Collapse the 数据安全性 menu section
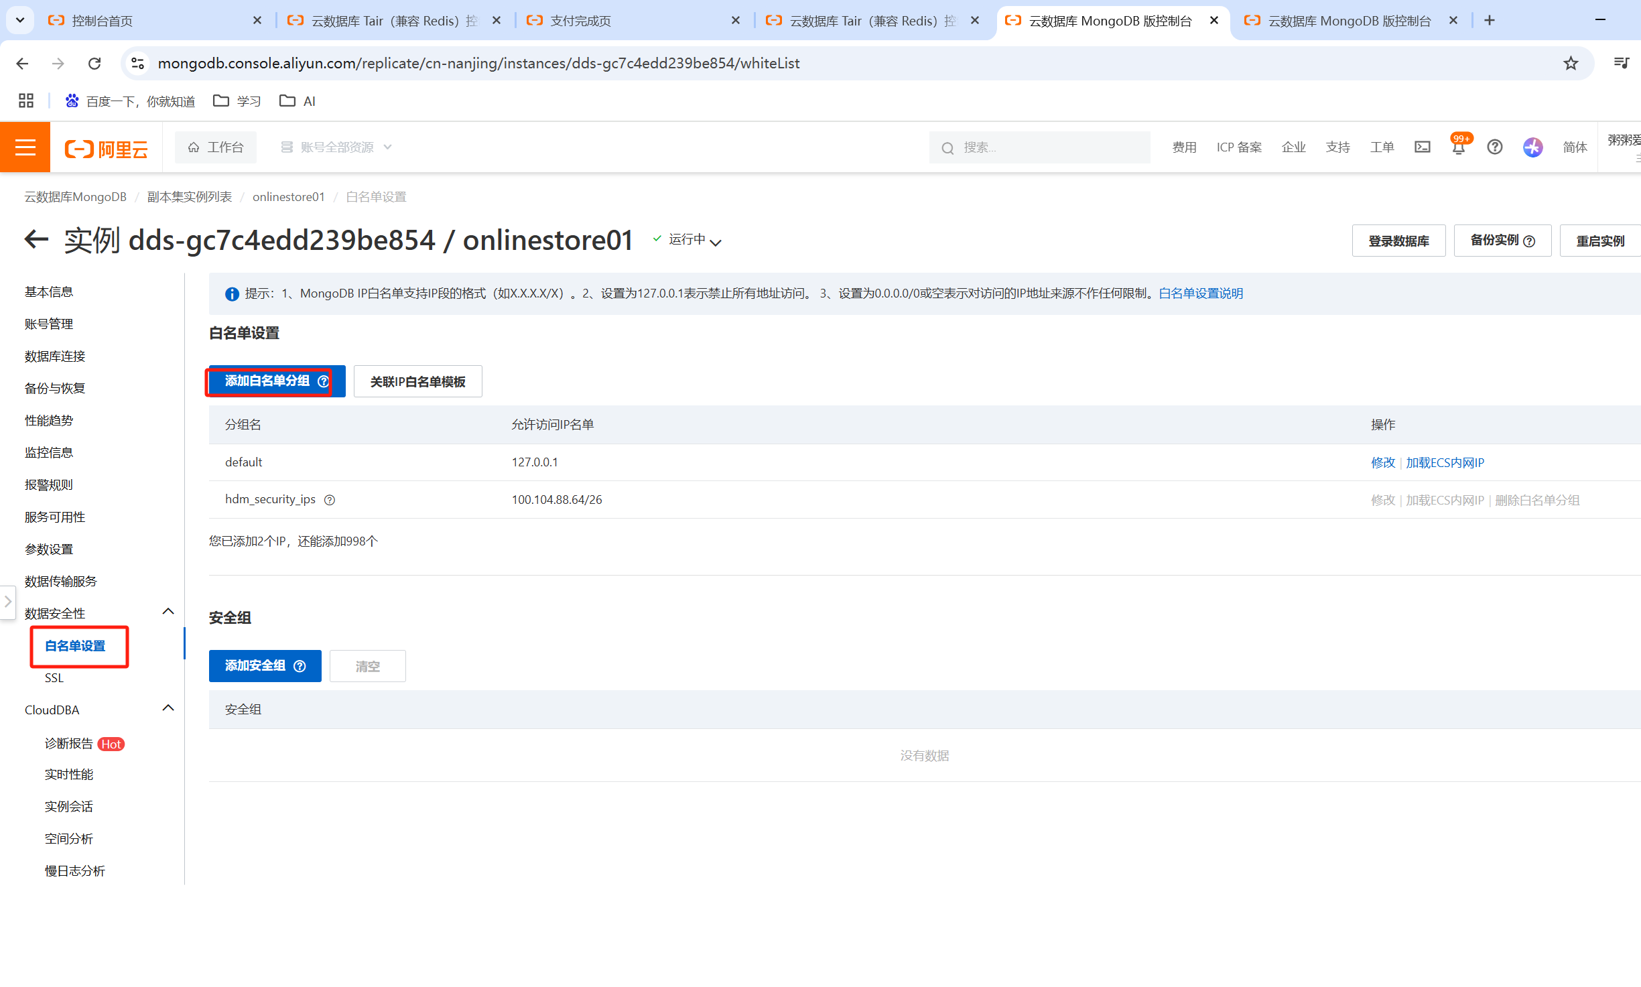1641x987 pixels. coord(168,612)
